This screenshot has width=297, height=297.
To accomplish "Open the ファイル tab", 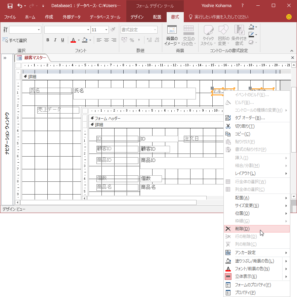I will tap(10, 17).
